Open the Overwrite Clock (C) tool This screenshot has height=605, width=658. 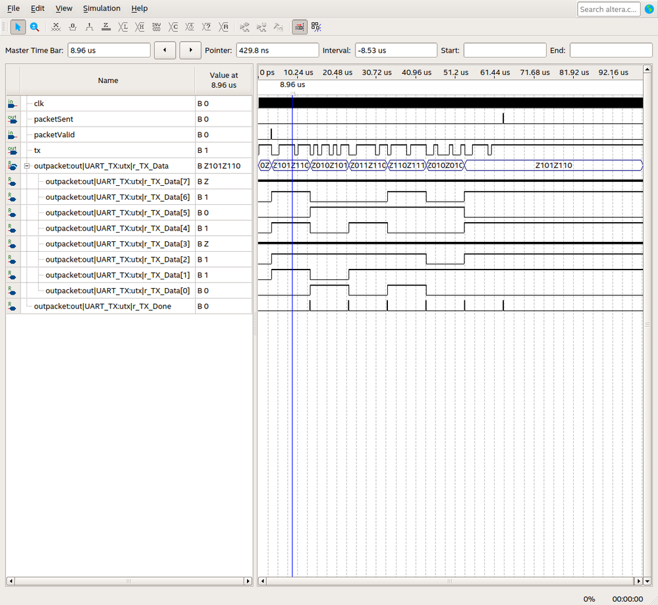click(173, 27)
